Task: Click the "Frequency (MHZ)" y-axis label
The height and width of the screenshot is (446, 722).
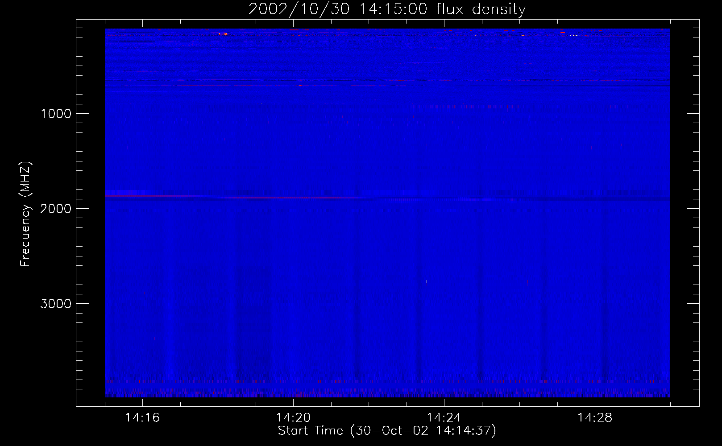Action: point(26,214)
